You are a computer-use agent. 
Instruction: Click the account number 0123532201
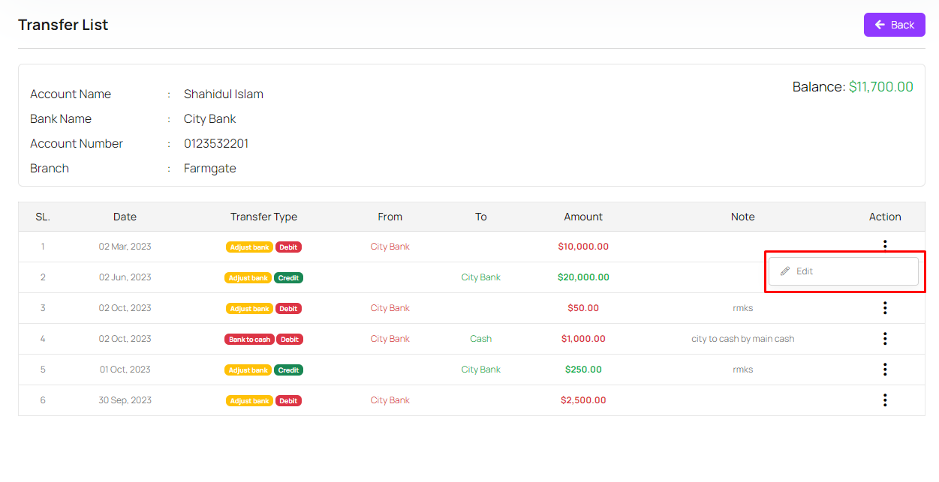coord(216,144)
